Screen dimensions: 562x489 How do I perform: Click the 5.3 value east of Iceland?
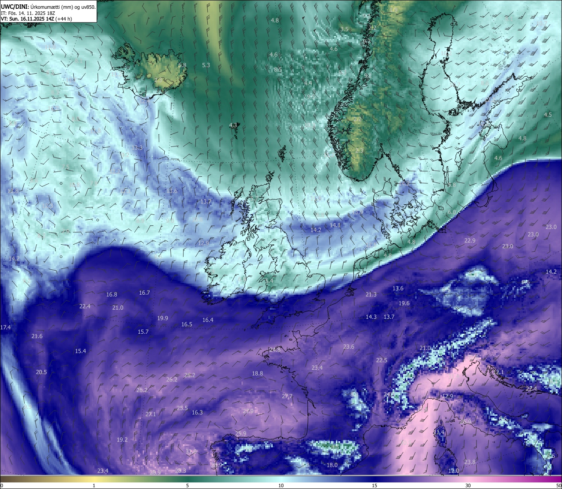206,65
